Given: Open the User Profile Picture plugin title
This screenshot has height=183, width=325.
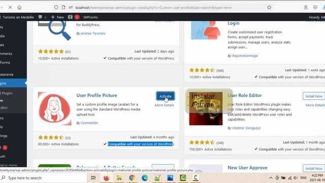Looking at the screenshot, I should coord(96,96).
